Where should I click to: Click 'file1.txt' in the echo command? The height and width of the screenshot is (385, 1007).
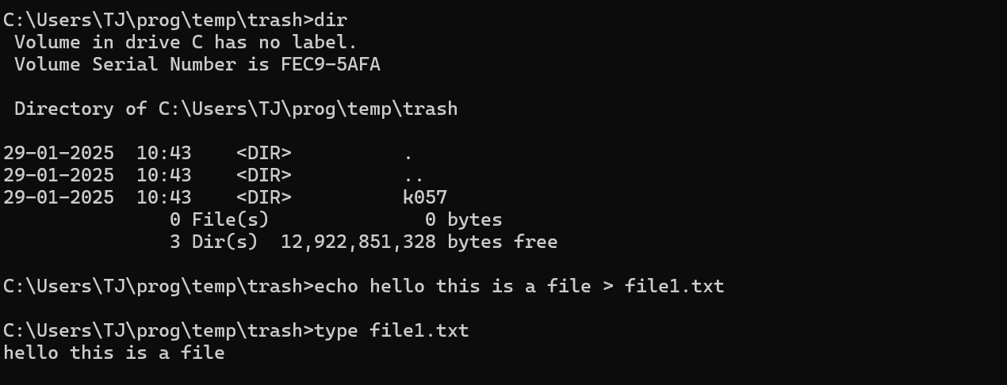pyautogui.click(x=675, y=286)
